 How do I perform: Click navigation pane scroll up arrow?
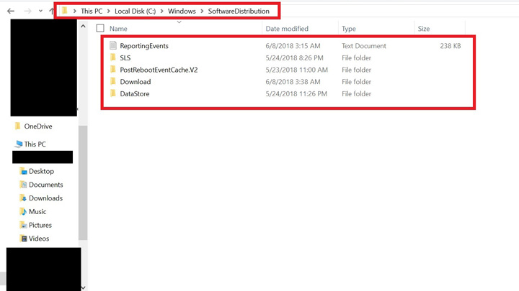tap(83, 26)
